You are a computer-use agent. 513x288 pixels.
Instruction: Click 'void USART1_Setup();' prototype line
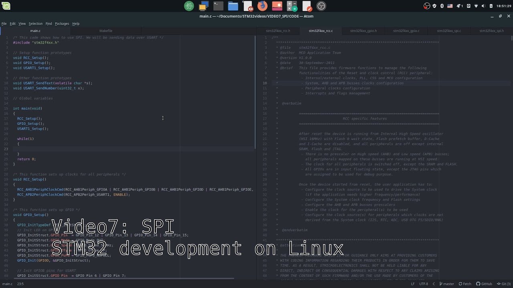pyautogui.click(x=34, y=68)
